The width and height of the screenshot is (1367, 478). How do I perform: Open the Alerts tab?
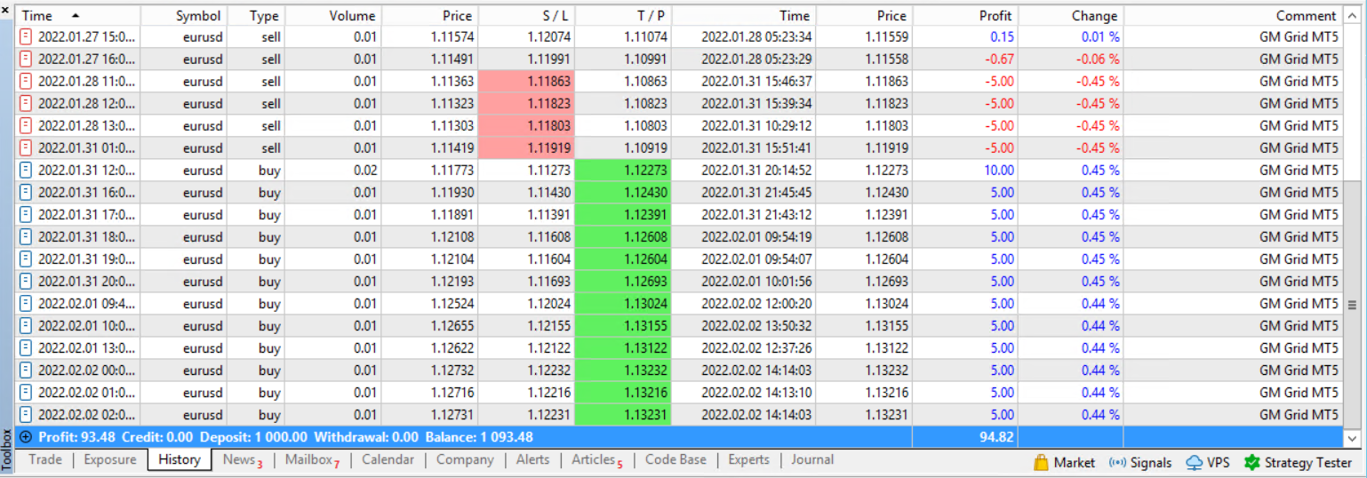coord(532,459)
